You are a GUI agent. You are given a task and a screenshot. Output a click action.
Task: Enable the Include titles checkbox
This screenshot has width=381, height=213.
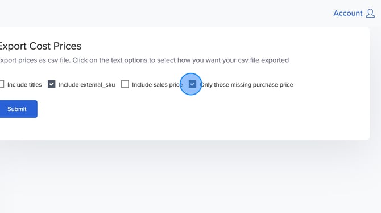pyautogui.click(x=2, y=84)
